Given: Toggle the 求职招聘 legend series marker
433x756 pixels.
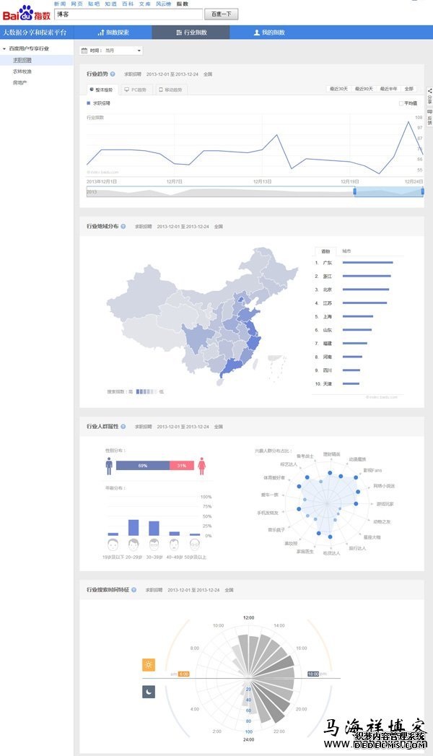Looking at the screenshot, I should pos(89,103).
